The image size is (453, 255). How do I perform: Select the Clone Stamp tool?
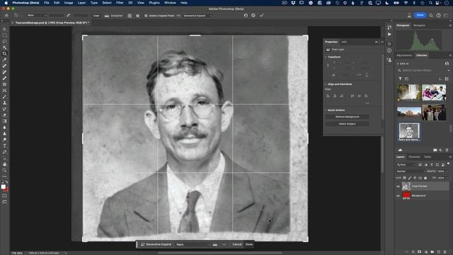[4, 103]
